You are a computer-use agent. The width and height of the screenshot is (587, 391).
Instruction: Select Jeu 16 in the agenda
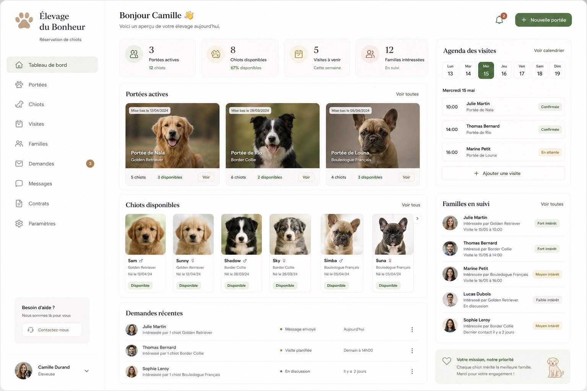pyautogui.click(x=504, y=70)
